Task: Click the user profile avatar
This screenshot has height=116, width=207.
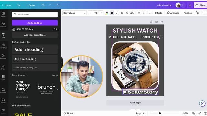Action: pos(178,5)
